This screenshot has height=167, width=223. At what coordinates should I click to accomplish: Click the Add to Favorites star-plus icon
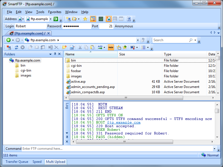125,47
